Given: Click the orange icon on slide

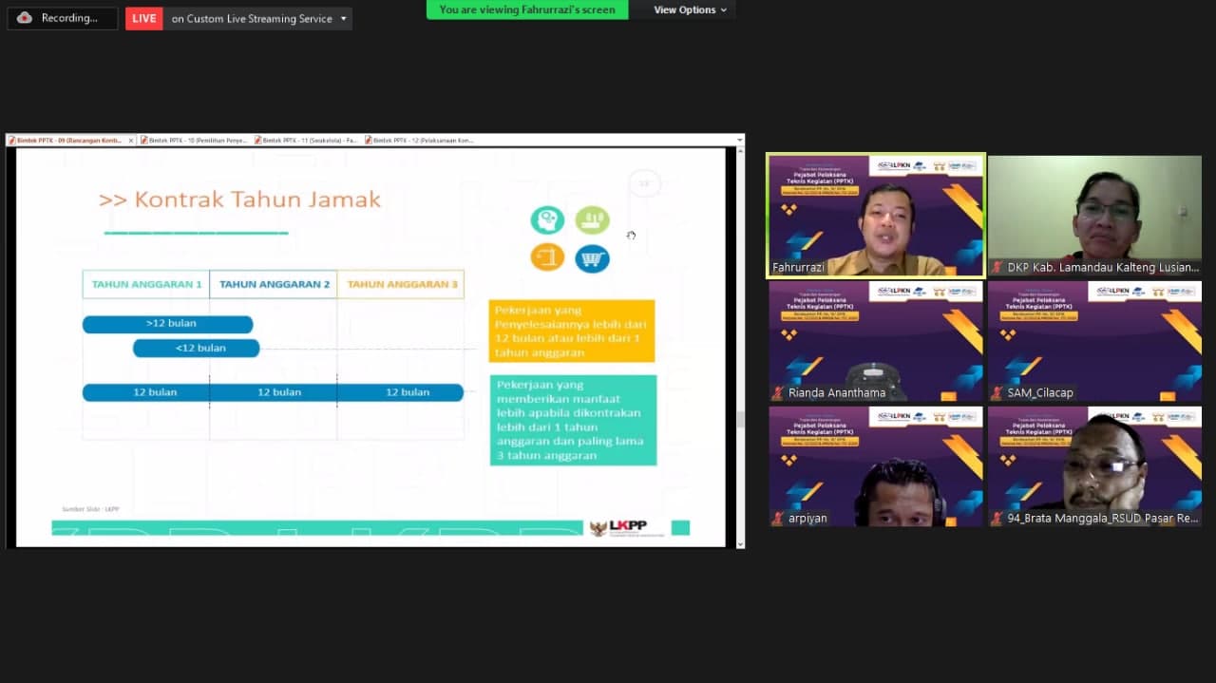Looking at the screenshot, I should click(547, 257).
